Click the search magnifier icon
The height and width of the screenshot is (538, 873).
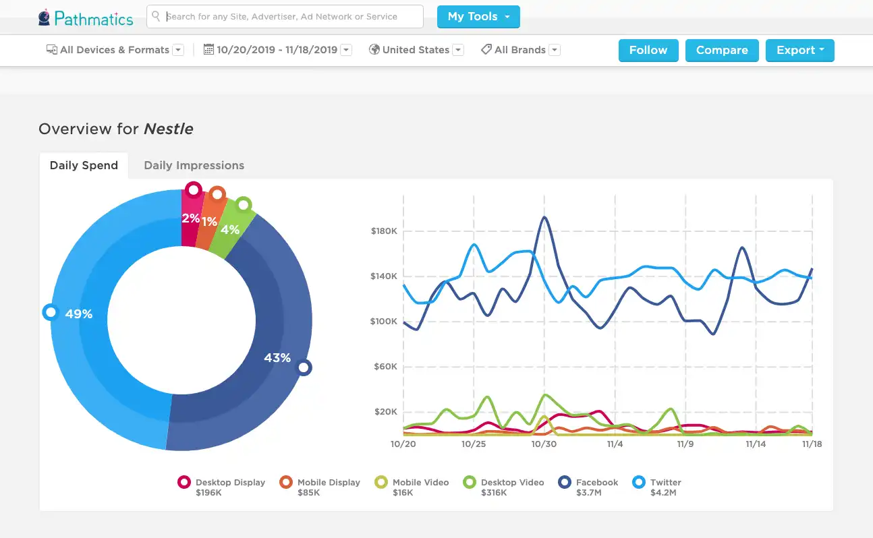(x=157, y=16)
